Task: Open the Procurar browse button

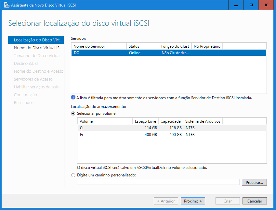Action: [x=254, y=182]
